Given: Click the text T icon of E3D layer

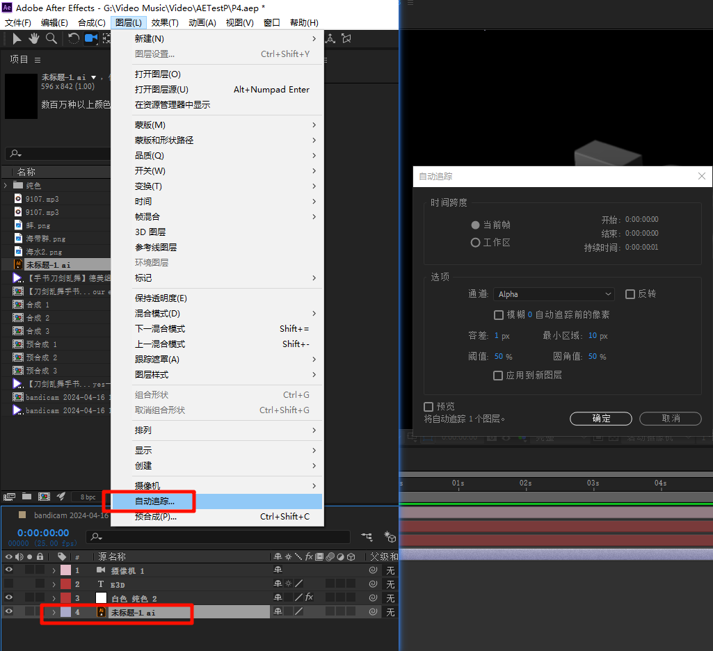Looking at the screenshot, I should (x=101, y=584).
